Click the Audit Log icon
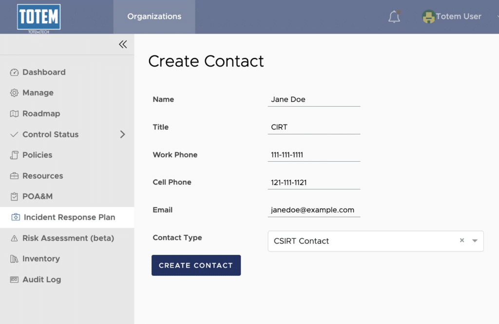 coord(14,280)
